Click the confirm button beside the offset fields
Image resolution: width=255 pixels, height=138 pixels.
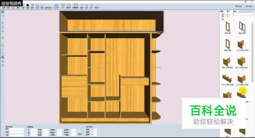pyautogui.click(x=80, y=134)
